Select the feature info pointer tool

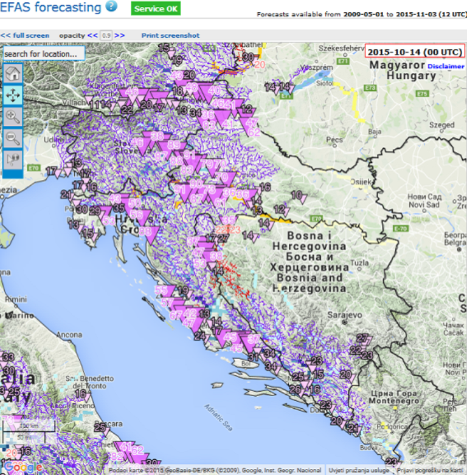(x=13, y=159)
